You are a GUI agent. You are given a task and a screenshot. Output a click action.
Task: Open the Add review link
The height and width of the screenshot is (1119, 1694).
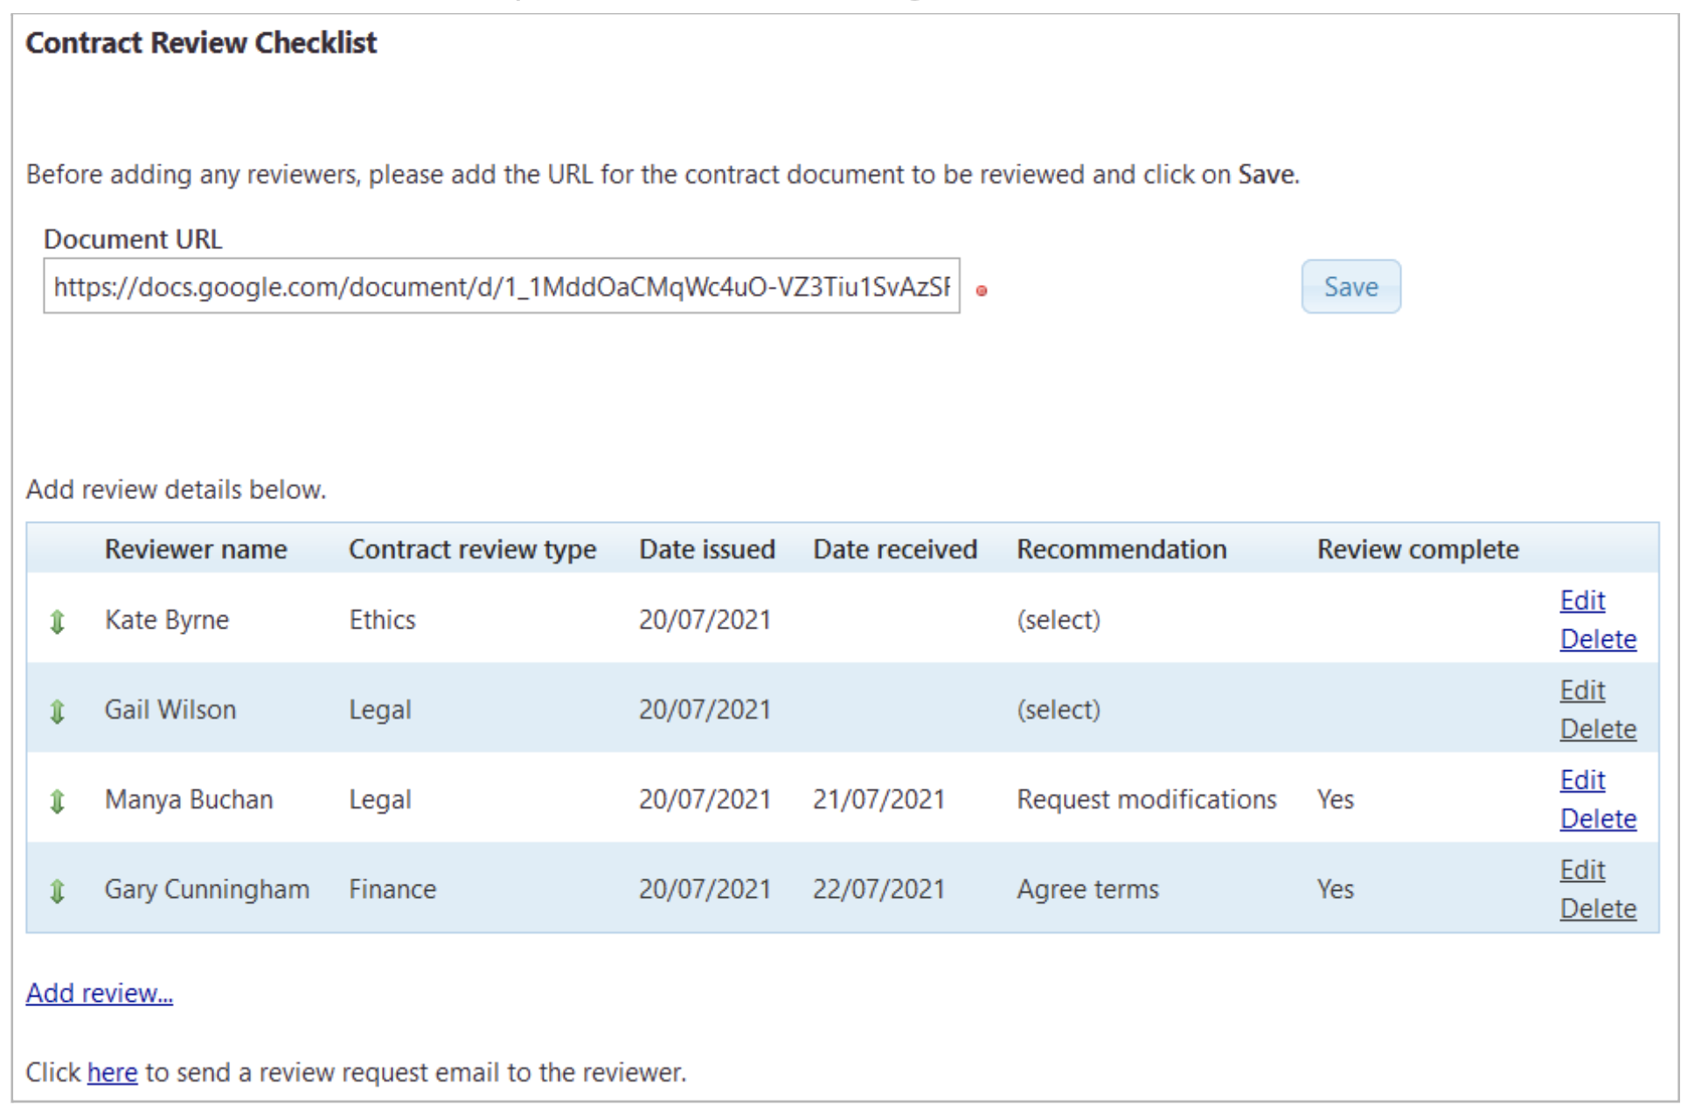pyautogui.click(x=99, y=993)
